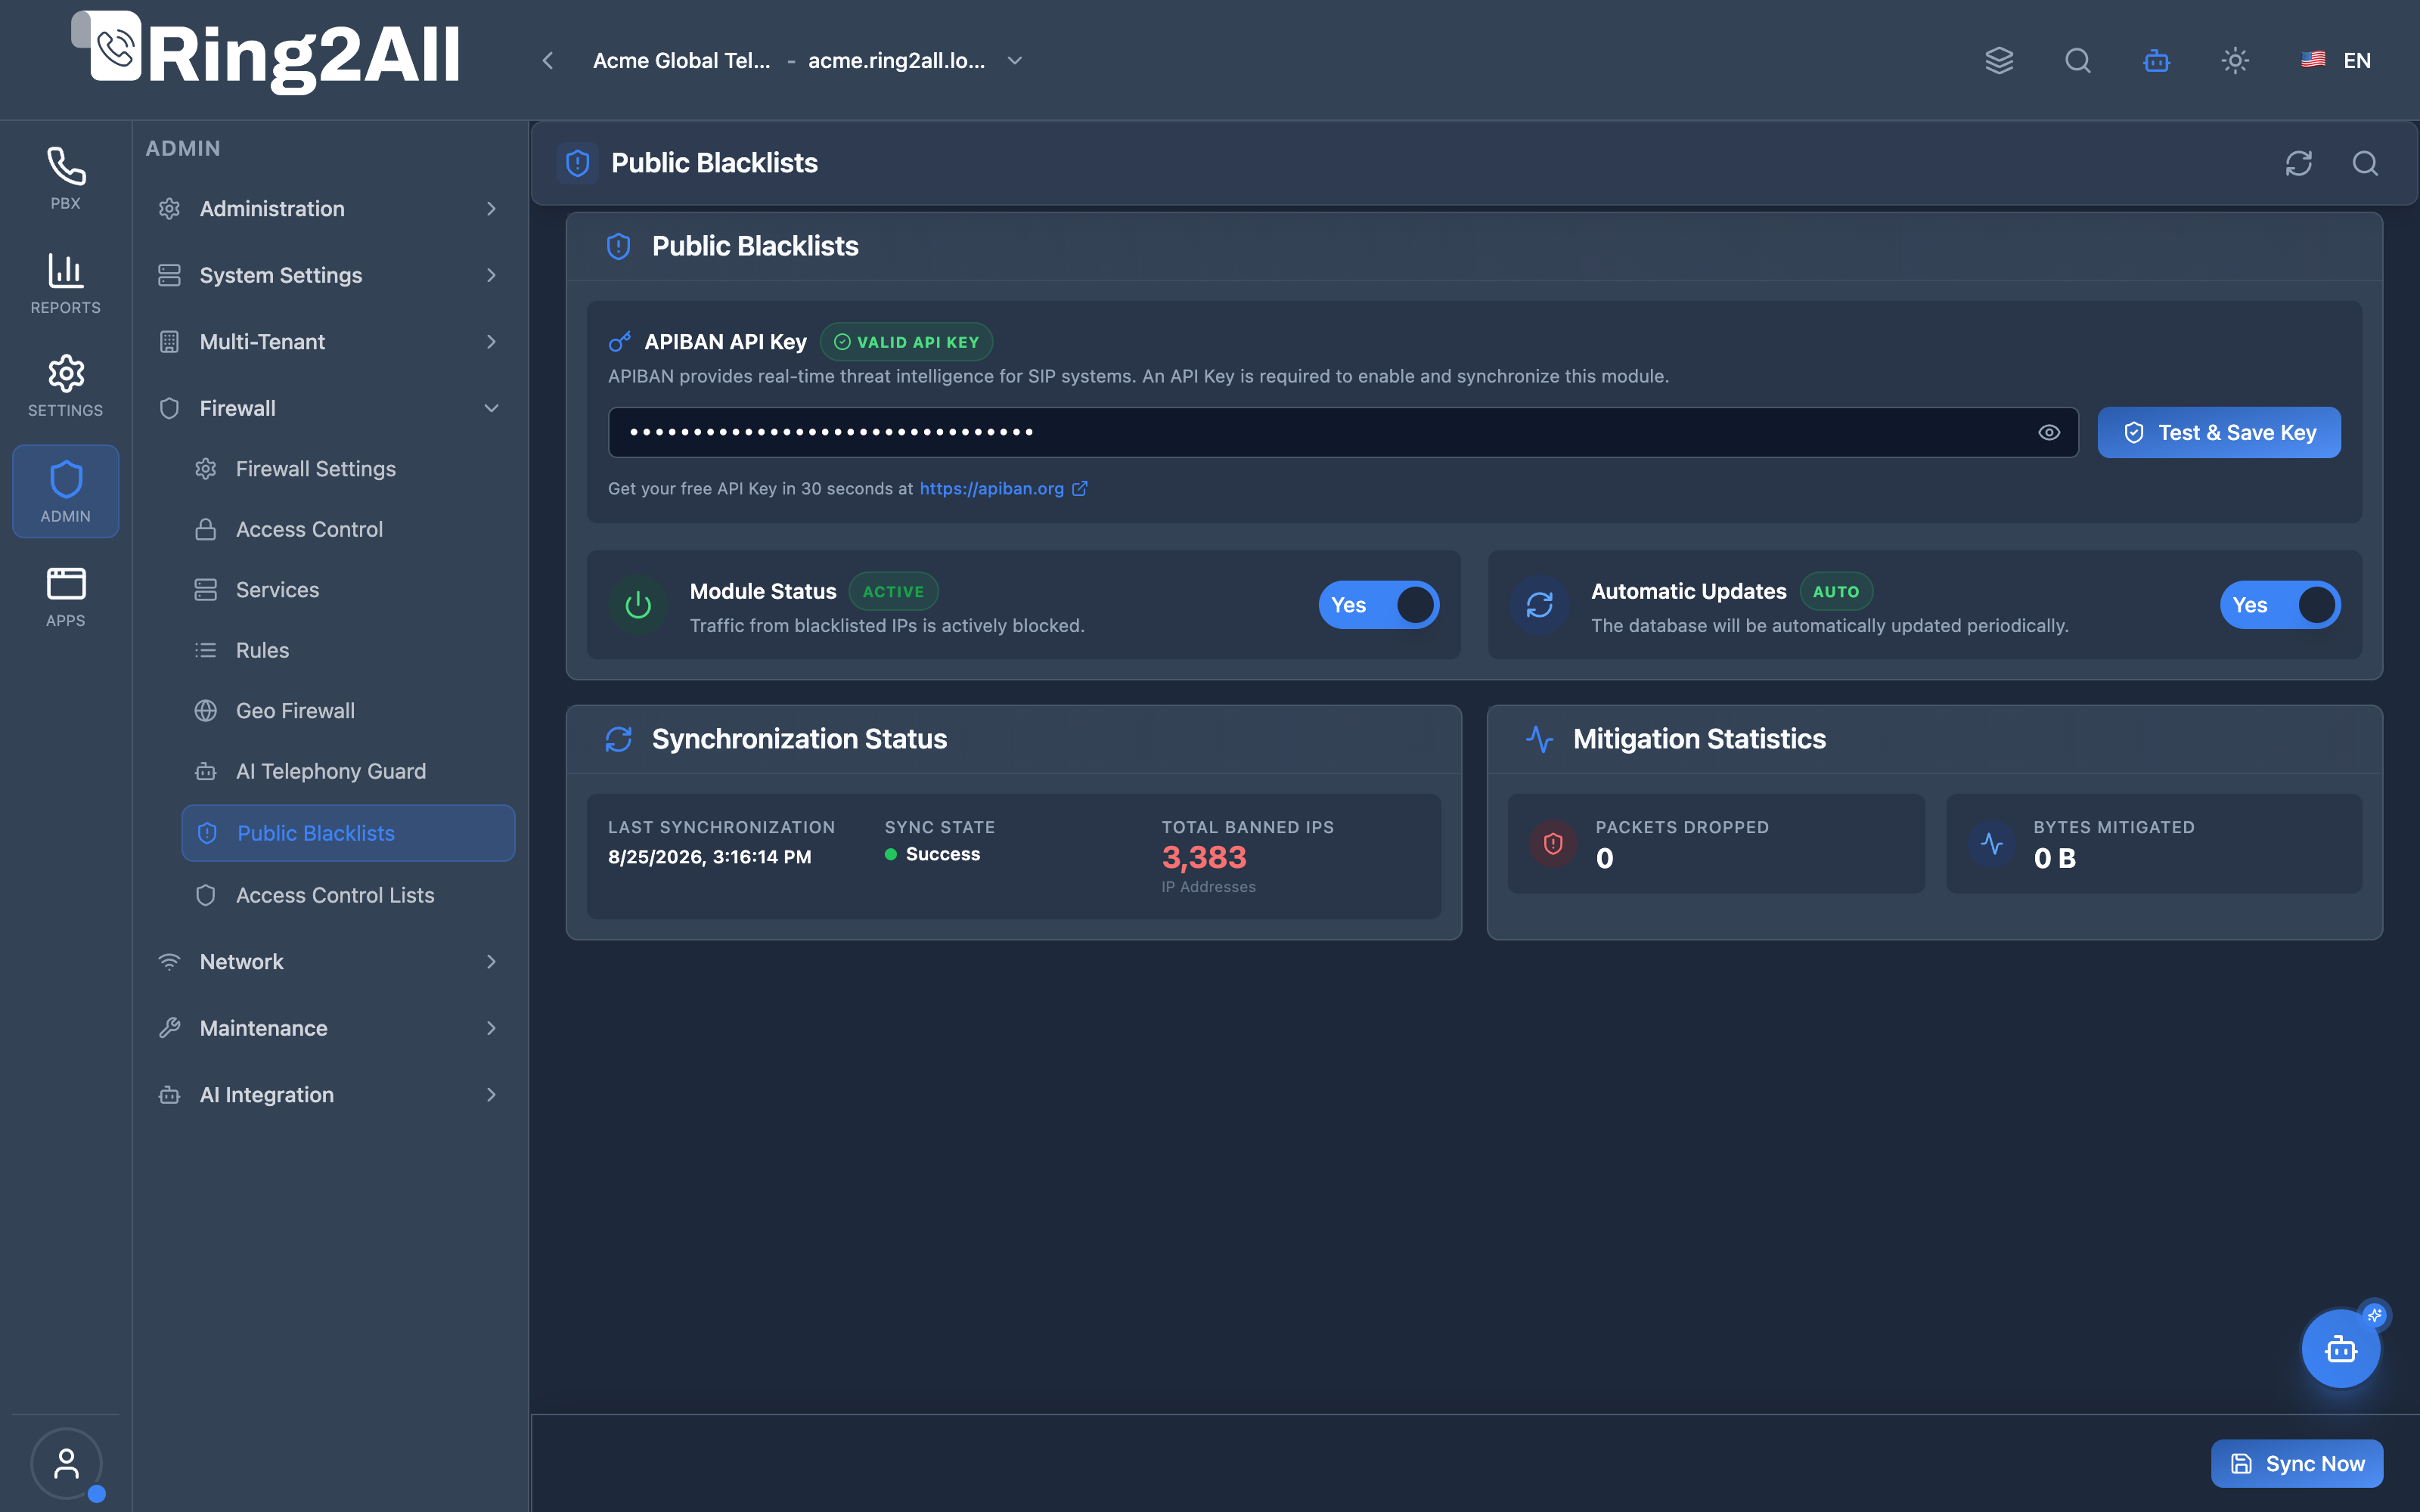Search within the Public Blacklists panel
Screen dimensions: 2420x1512
(x=2365, y=163)
